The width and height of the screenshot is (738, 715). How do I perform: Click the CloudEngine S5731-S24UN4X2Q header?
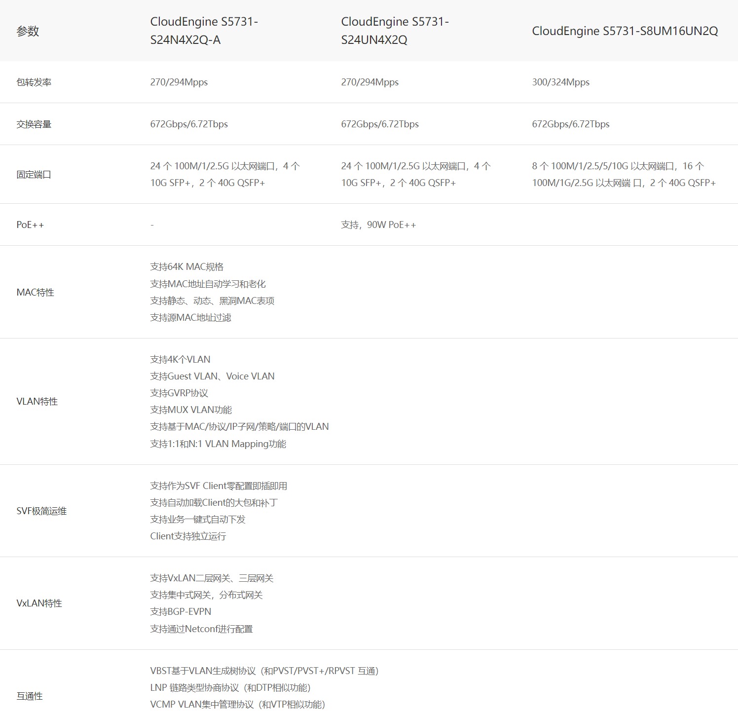tap(395, 31)
